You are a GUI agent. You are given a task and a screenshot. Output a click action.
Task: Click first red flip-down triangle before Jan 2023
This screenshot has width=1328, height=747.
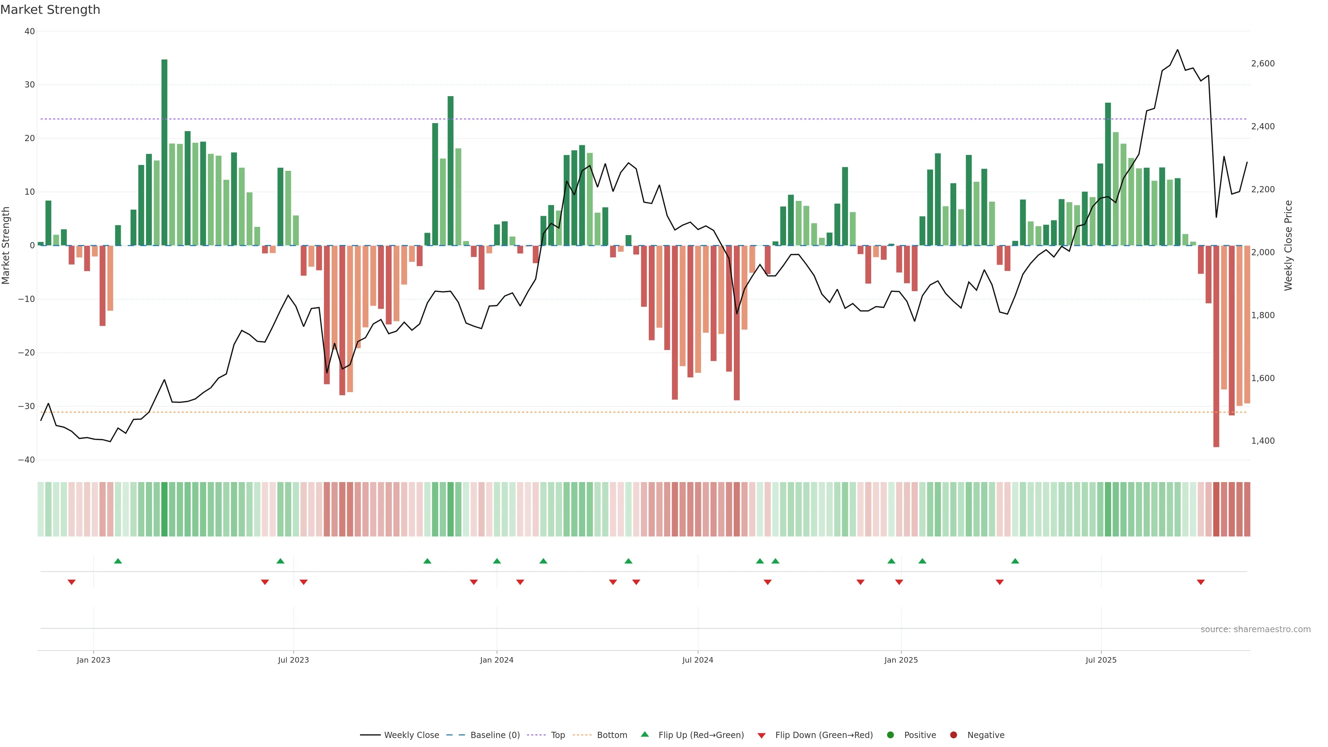[72, 582]
